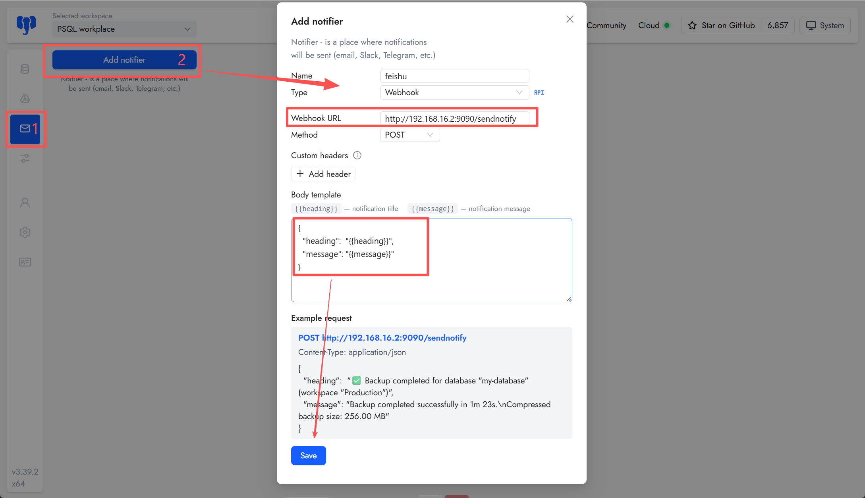Click the Example request heading
This screenshot has width=865, height=498.
[x=321, y=318]
